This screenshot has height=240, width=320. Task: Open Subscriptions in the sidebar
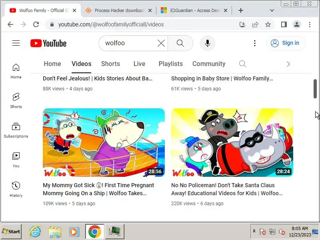pos(16,130)
